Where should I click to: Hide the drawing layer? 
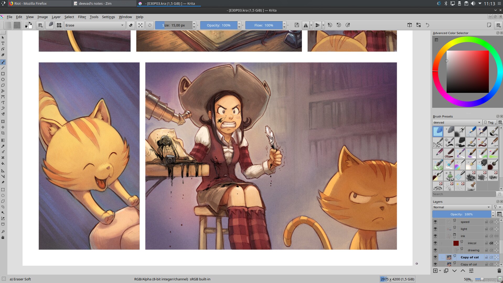point(435,250)
